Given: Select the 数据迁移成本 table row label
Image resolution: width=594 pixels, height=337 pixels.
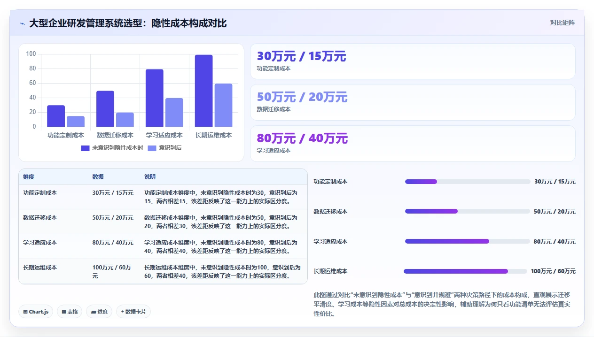Looking at the screenshot, I should point(40,218).
